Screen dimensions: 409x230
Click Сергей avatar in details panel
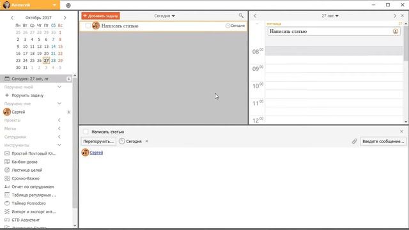point(85,152)
